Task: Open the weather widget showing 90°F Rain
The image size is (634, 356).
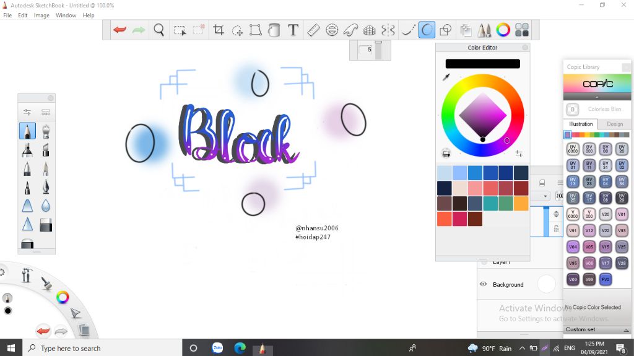Action: (x=490, y=348)
